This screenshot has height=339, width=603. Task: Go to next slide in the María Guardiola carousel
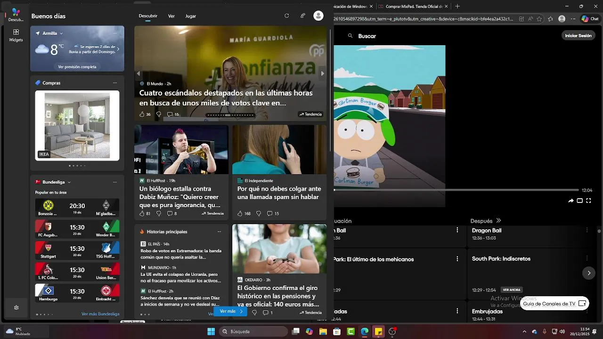coord(323,73)
